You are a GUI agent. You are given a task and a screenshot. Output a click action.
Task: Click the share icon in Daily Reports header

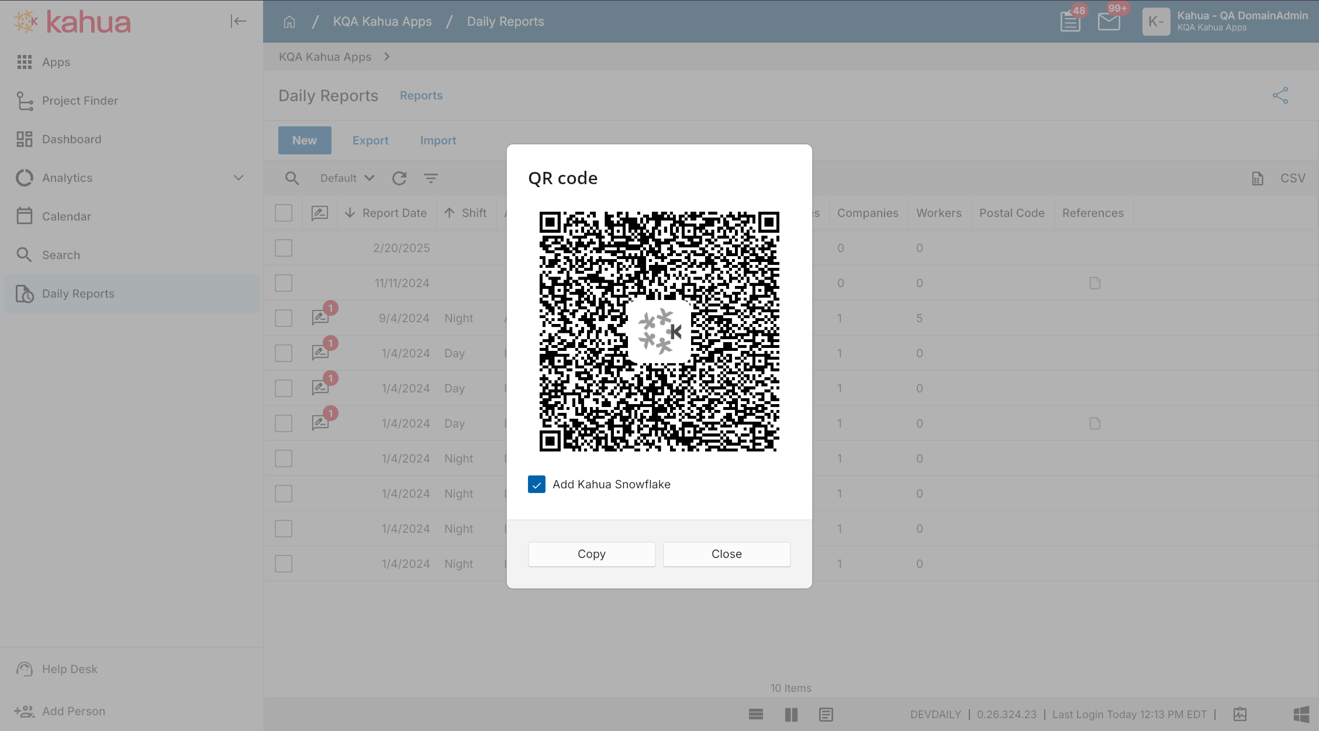[x=1280, y=95]
